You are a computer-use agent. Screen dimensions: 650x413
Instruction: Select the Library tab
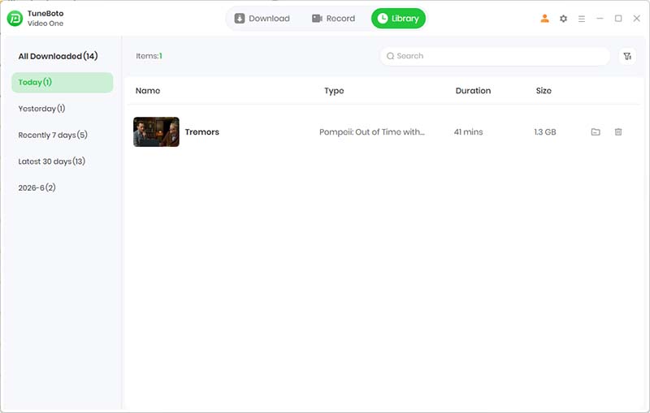[398, 19]
